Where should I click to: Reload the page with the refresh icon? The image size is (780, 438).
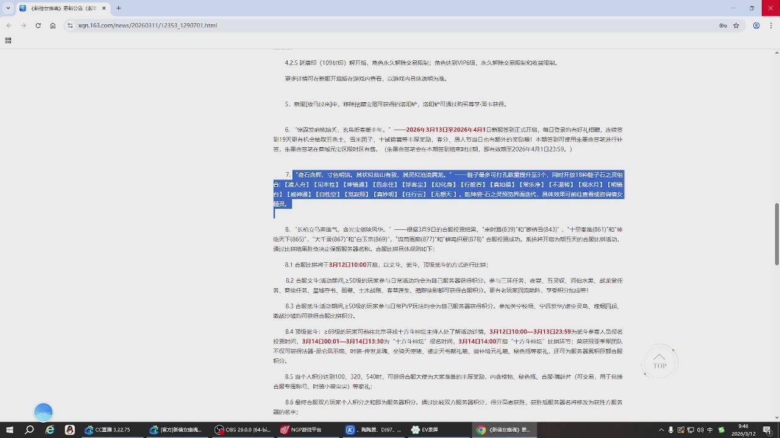(x=38, y=26)
